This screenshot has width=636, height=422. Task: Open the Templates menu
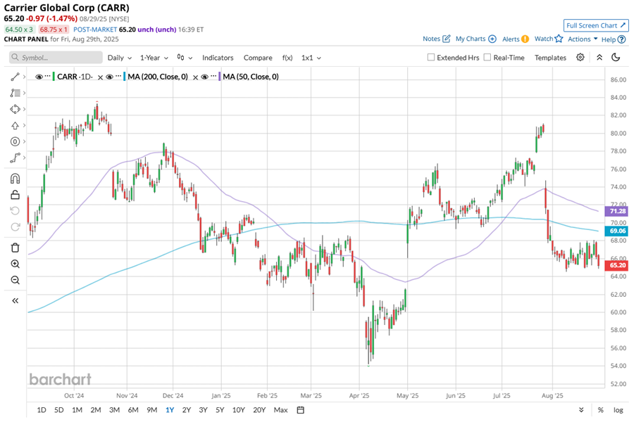(550, 58)
